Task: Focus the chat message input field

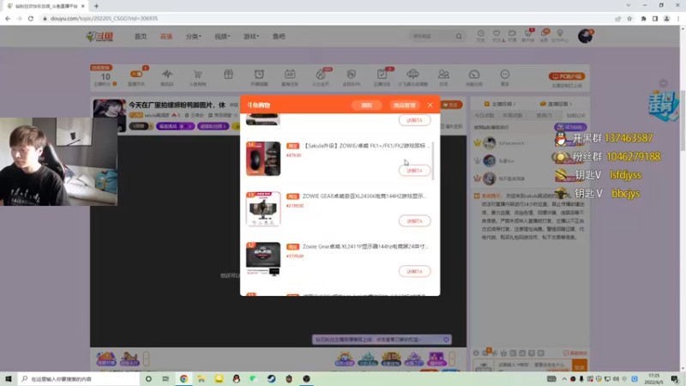Action: (532, 365)
